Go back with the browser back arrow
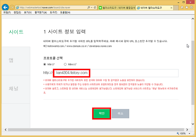Image resolution: width=196 pixels, height=137 pixels. tap(5, 7)
